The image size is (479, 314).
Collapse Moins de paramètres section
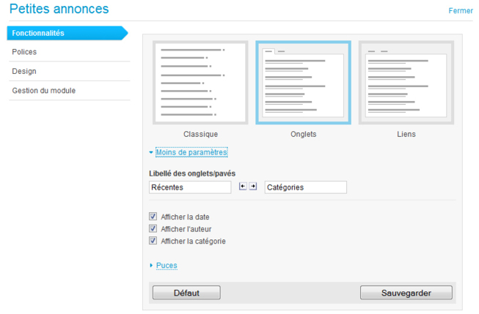[191, 152]
